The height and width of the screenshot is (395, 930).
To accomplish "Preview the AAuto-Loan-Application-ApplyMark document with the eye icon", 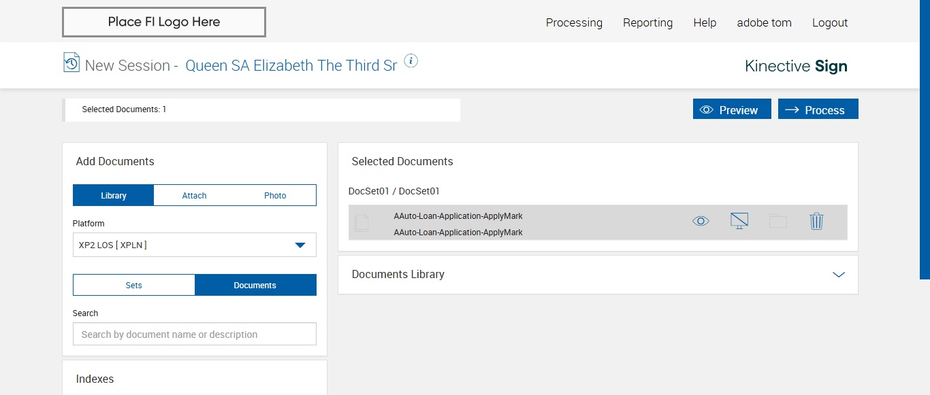I will 701,221.
